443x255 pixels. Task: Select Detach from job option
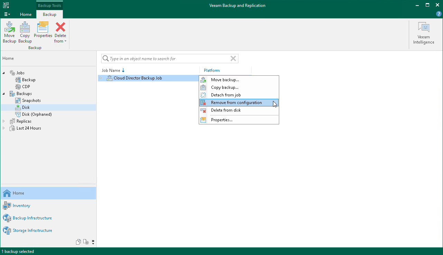[x=225, y=95]
